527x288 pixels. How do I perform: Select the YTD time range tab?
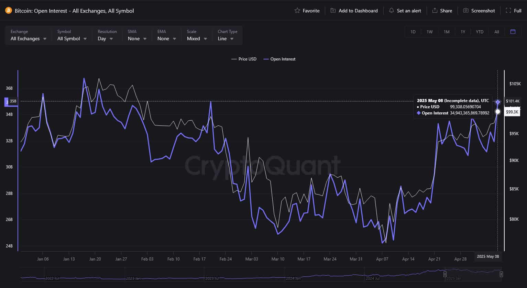pyautogui.click(x=480, y=32)
